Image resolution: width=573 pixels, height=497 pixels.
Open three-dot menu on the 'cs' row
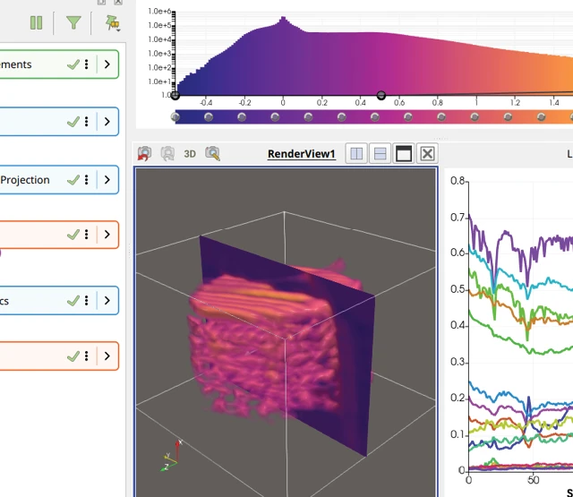pyautogui.click(x=87, y=300)
